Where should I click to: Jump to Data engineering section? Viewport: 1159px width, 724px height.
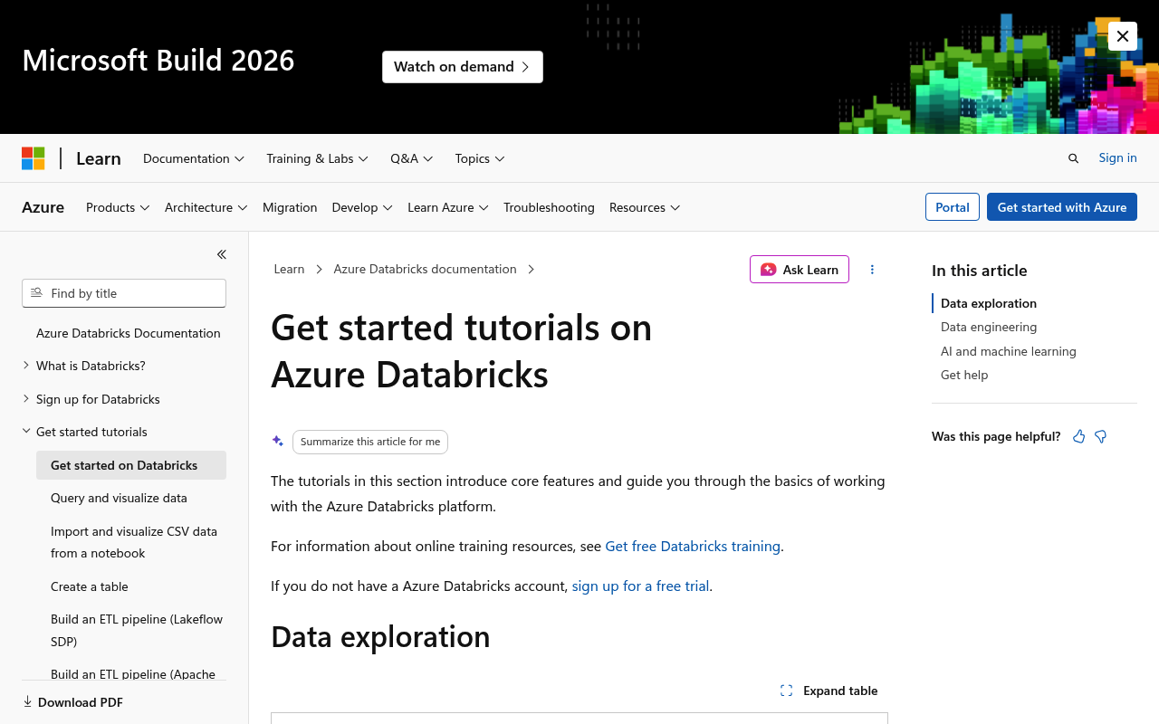click(x=989, y=327)
